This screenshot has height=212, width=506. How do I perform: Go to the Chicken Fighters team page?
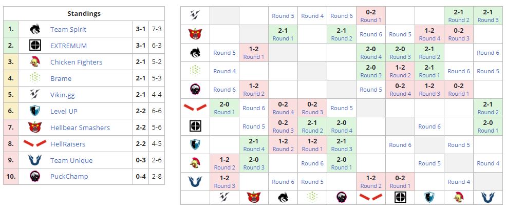click(x=76, y=62)
